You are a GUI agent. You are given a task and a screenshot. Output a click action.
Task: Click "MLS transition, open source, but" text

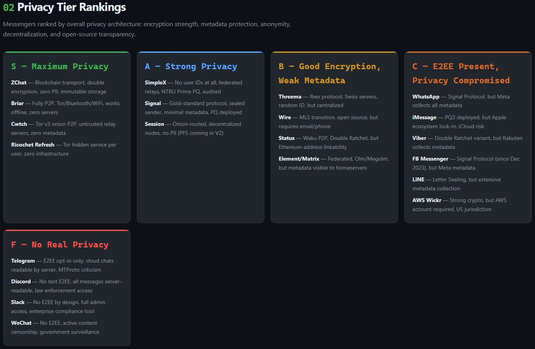[339, 118]
